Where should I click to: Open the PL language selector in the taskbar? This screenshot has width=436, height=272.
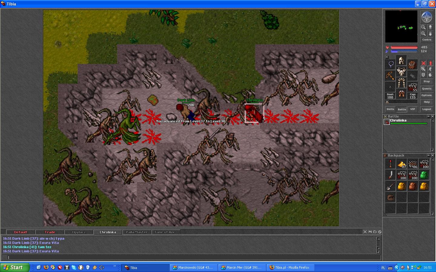pos(383,268)
